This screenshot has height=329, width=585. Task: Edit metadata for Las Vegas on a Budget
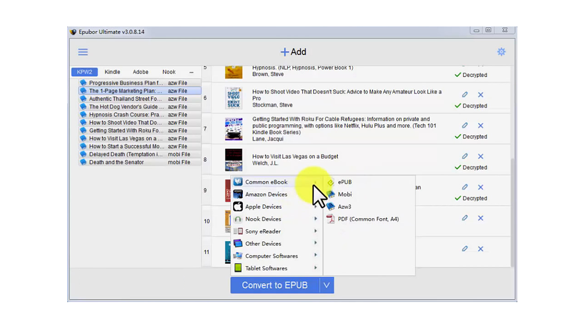(x=465, y=156)
